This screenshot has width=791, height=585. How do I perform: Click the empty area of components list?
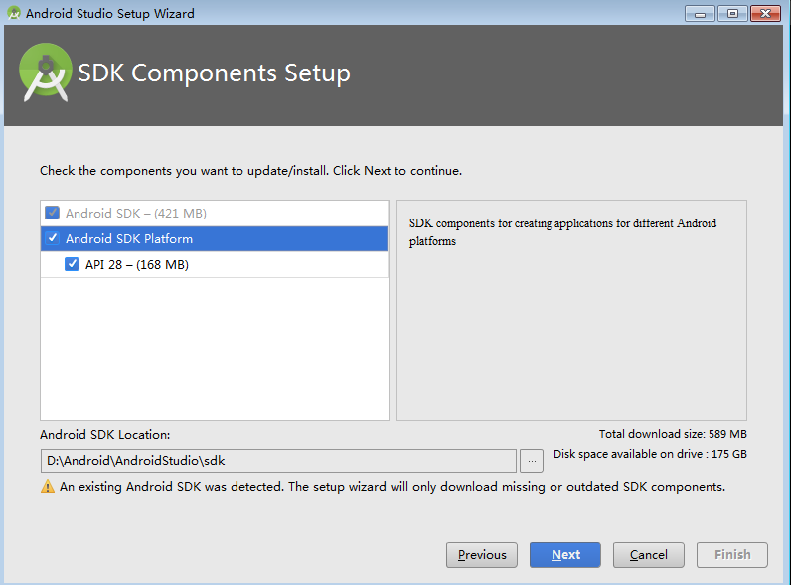coord(215,348)
